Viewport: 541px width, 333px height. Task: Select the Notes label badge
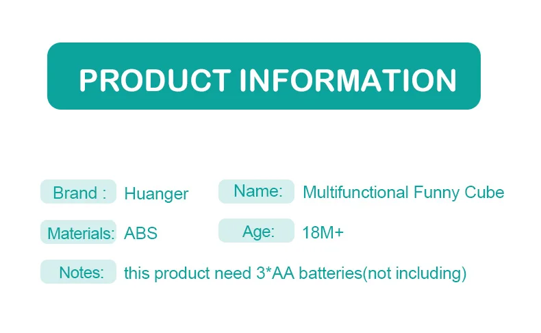79,273
